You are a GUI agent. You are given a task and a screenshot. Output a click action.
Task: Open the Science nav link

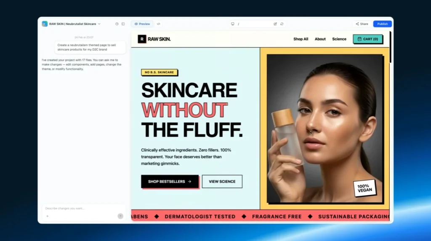[339, 39]
